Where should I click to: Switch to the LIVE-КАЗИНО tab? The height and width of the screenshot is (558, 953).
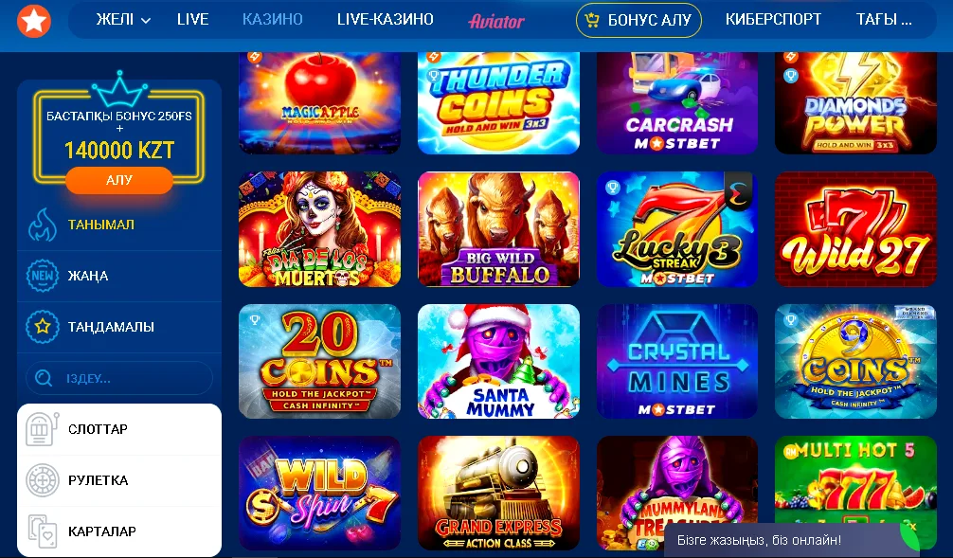386,20
